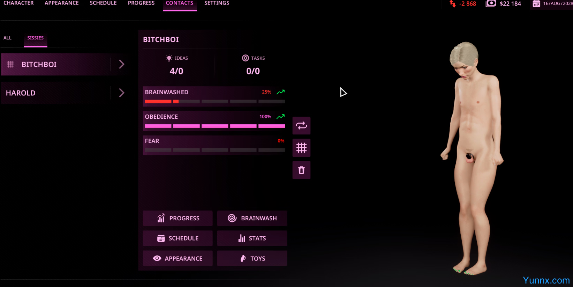Screen dimensions: 573x287
Task: Click the trash delete icon
Action: pyautogui.click(x=301, y=170)
